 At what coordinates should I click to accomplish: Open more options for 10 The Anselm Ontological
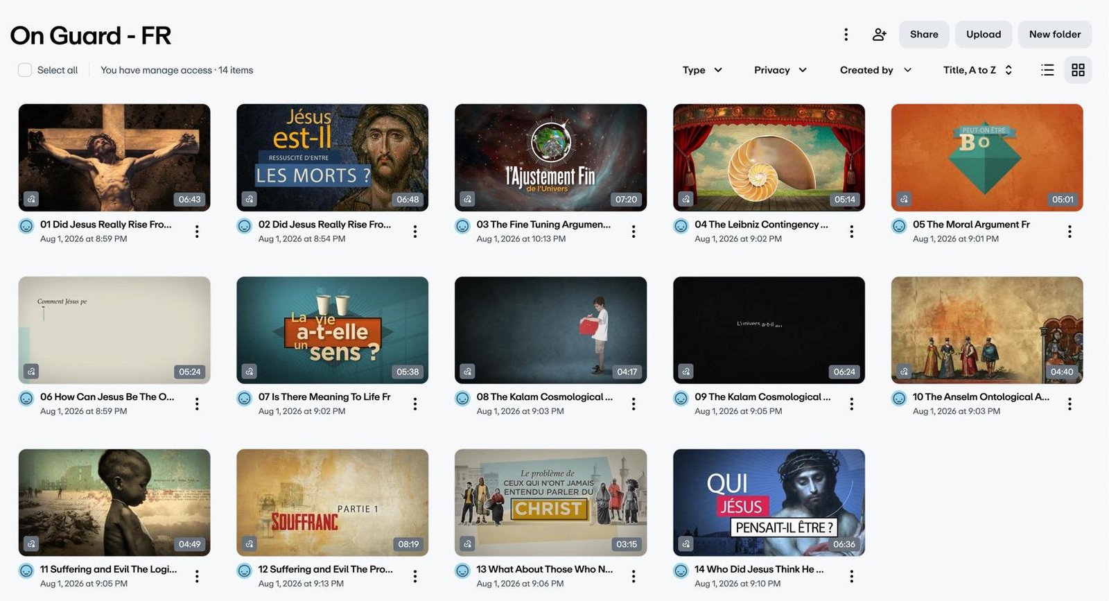click(1069, 404)
